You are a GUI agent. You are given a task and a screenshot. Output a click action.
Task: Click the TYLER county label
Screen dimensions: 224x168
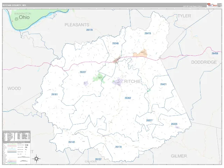pyautogui.click(x=184, y=16)
